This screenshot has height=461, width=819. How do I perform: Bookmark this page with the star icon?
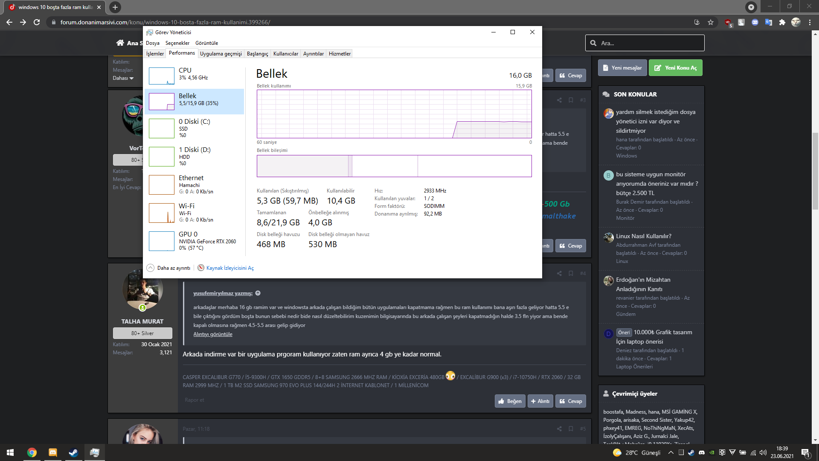711,22
